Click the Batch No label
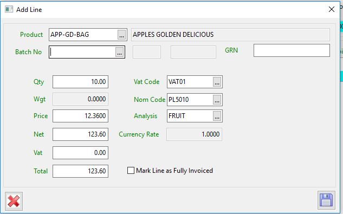Screen dimensions: 343x214 [x=28, y=52]
